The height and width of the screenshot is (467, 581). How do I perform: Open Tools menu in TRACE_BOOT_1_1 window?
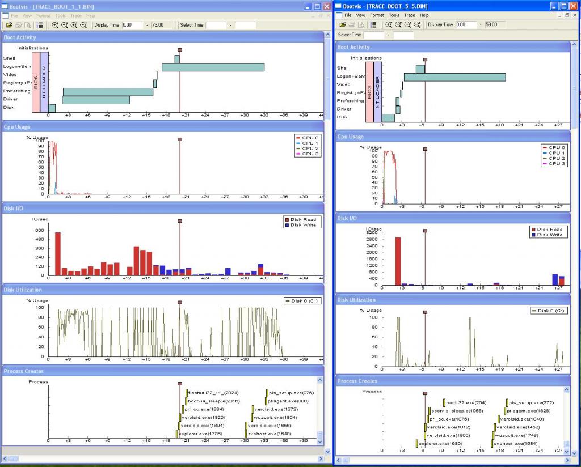(x=60, y=16)
